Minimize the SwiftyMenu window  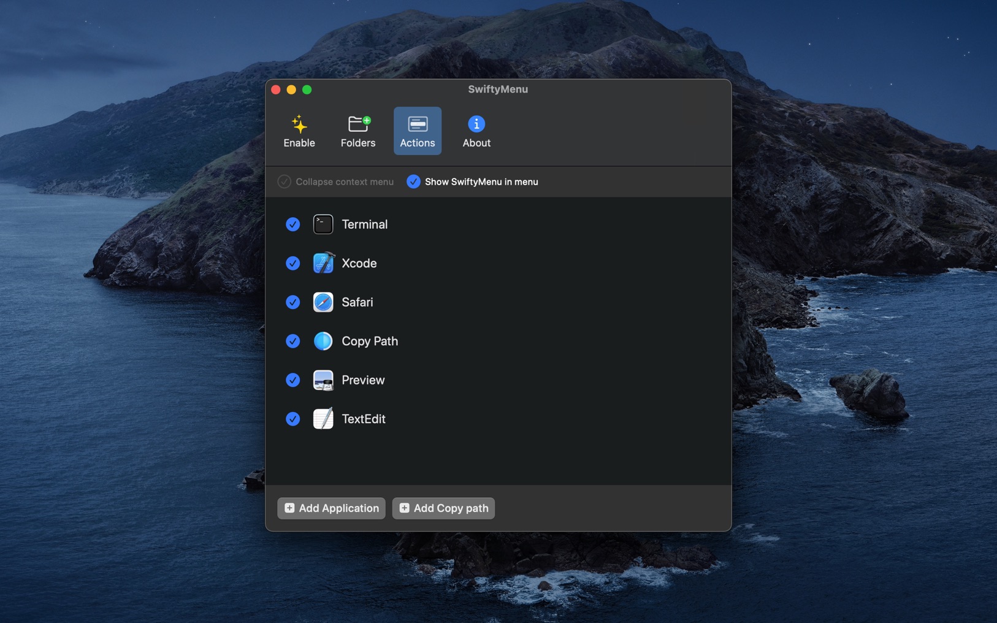(291, 90)
